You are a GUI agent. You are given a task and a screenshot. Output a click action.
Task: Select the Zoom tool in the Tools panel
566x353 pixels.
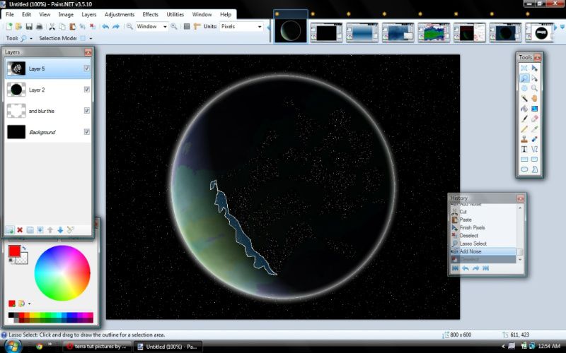(x=535, y=88)
